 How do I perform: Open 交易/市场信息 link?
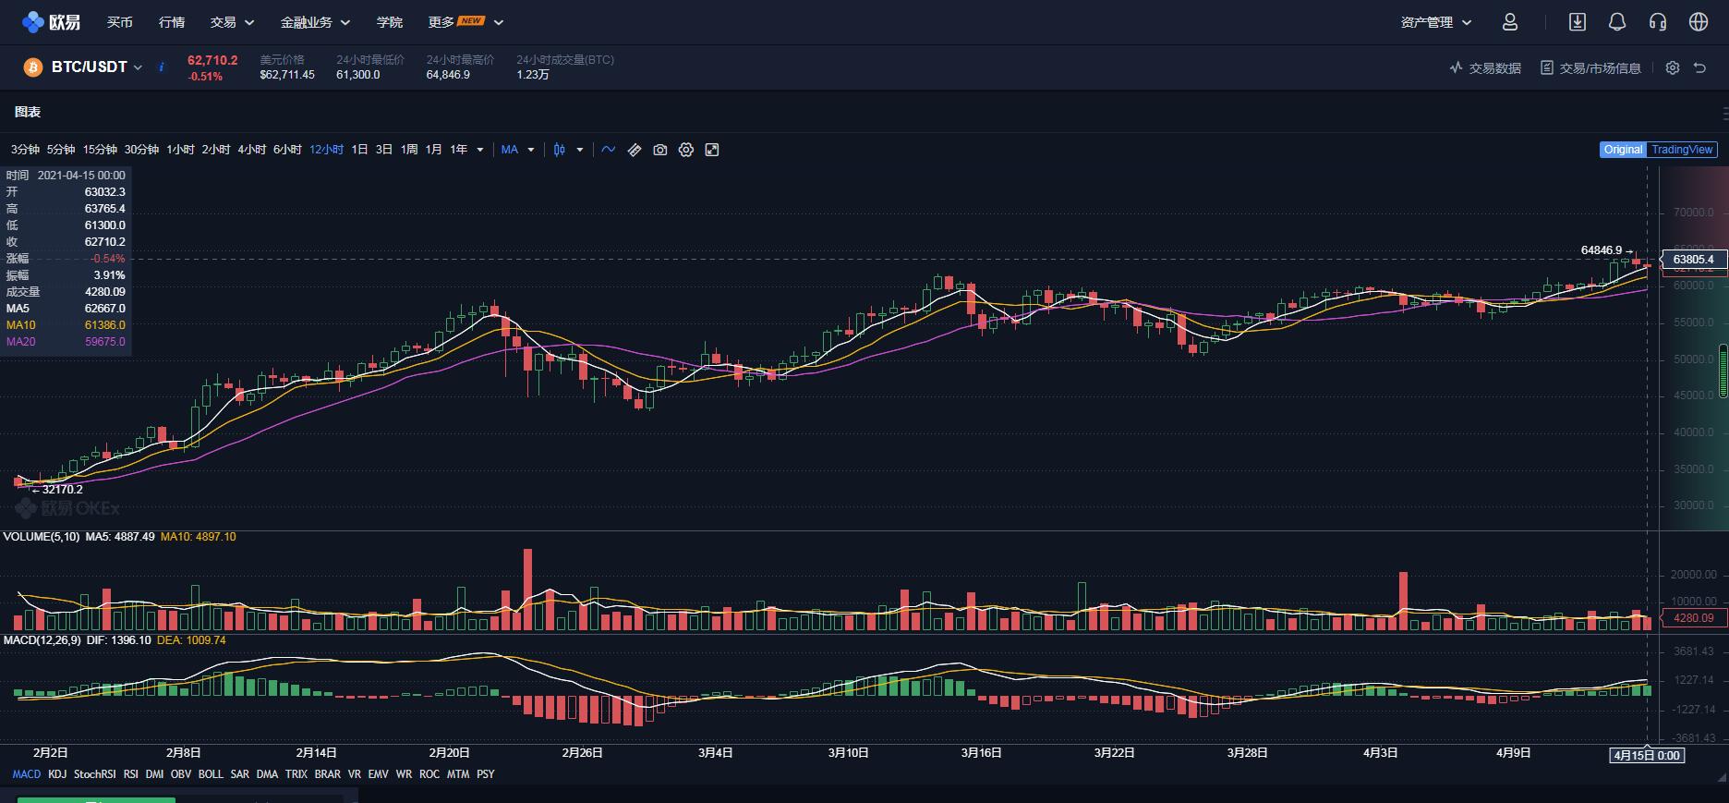1600,67
